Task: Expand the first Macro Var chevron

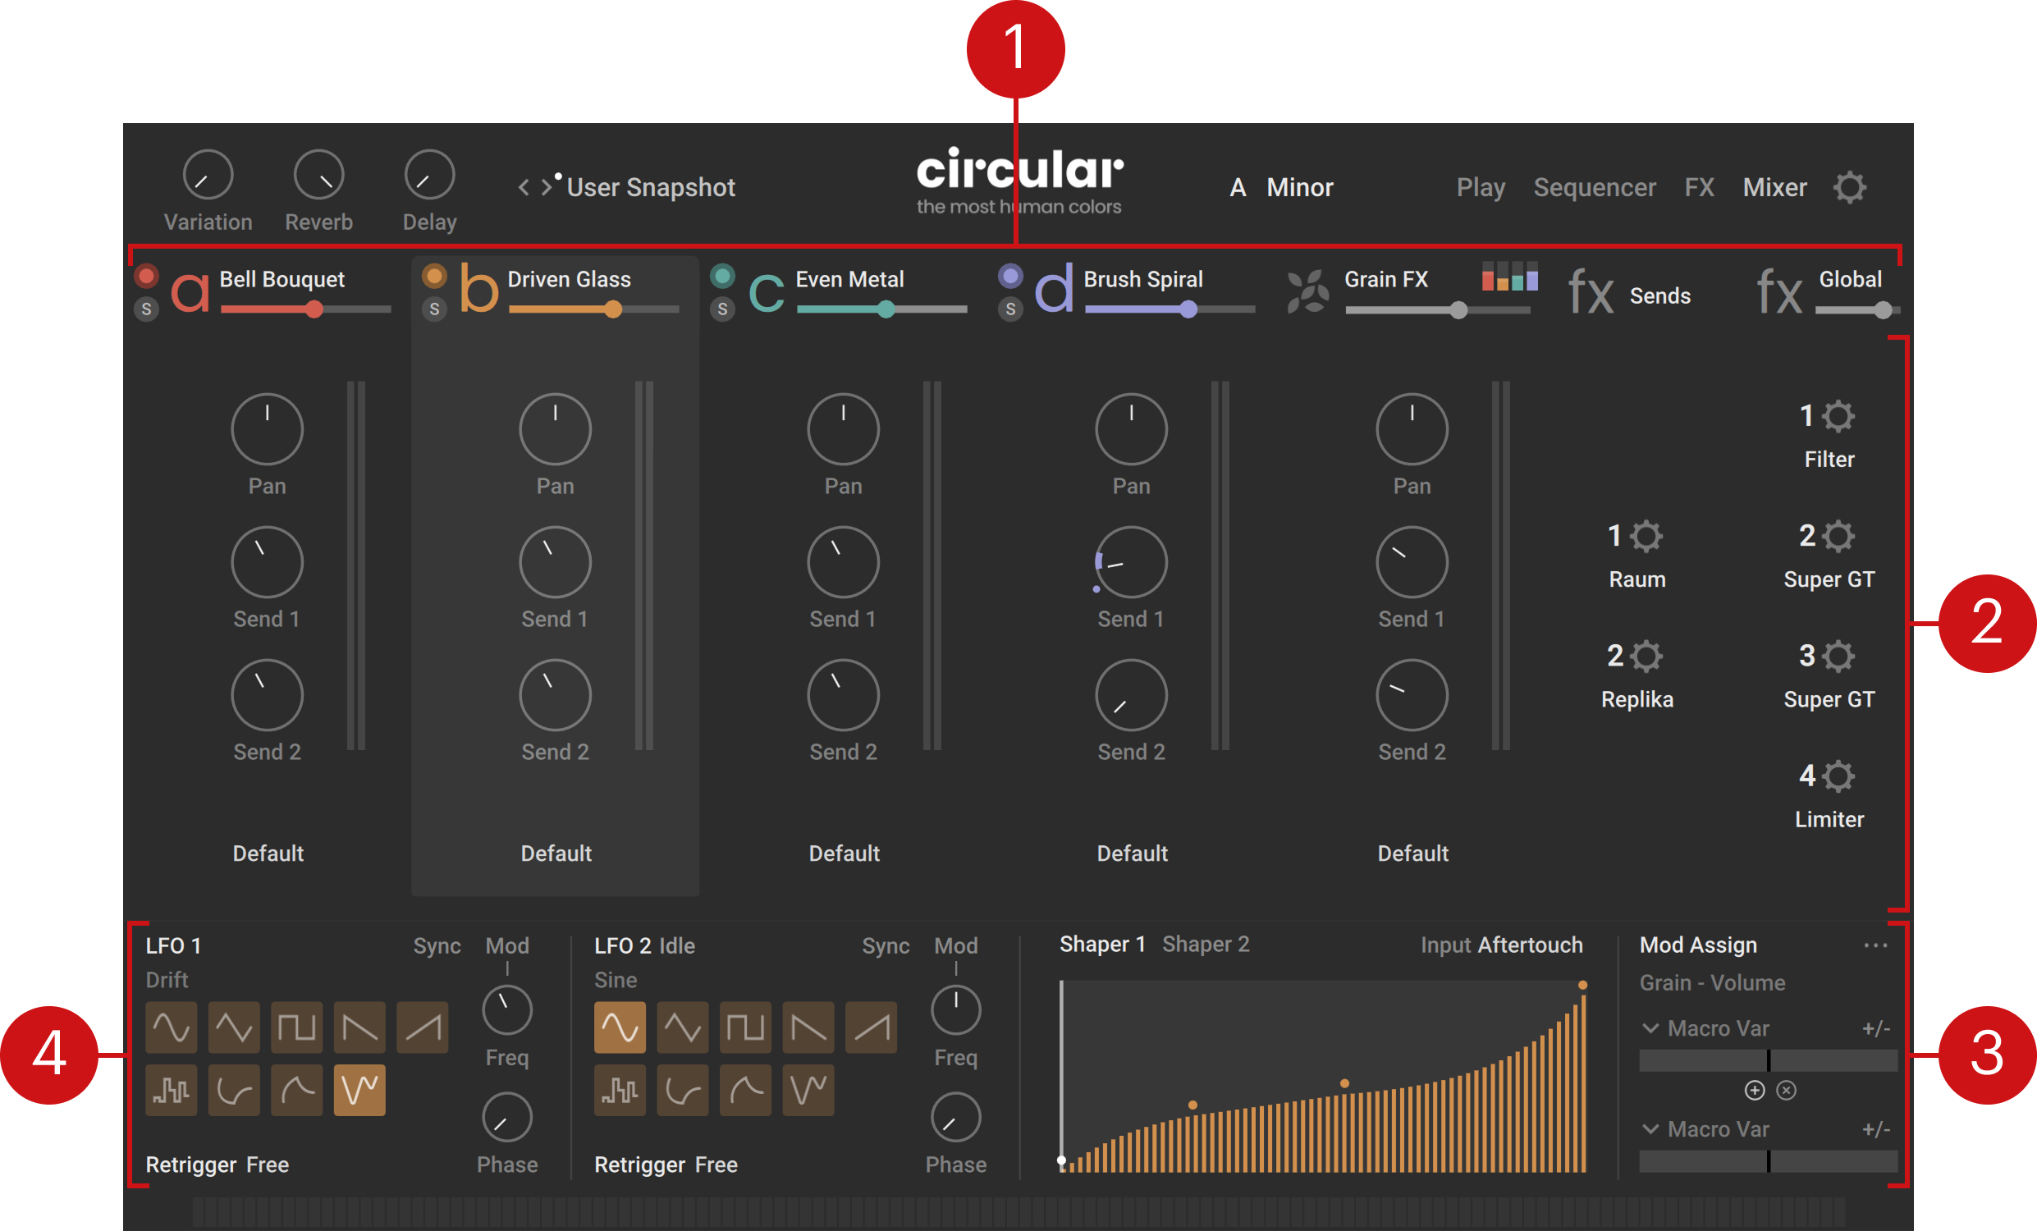Action: coord(1650,1028)
